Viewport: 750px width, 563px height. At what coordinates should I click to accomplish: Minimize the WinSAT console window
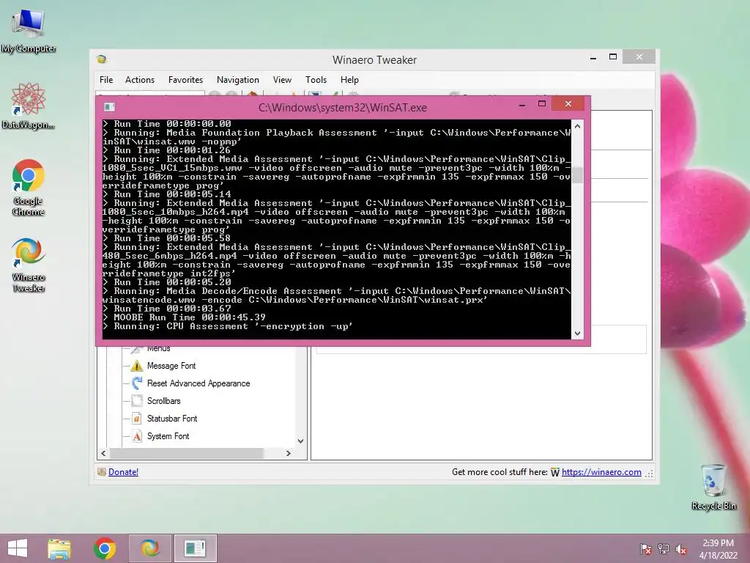point(522,104)
